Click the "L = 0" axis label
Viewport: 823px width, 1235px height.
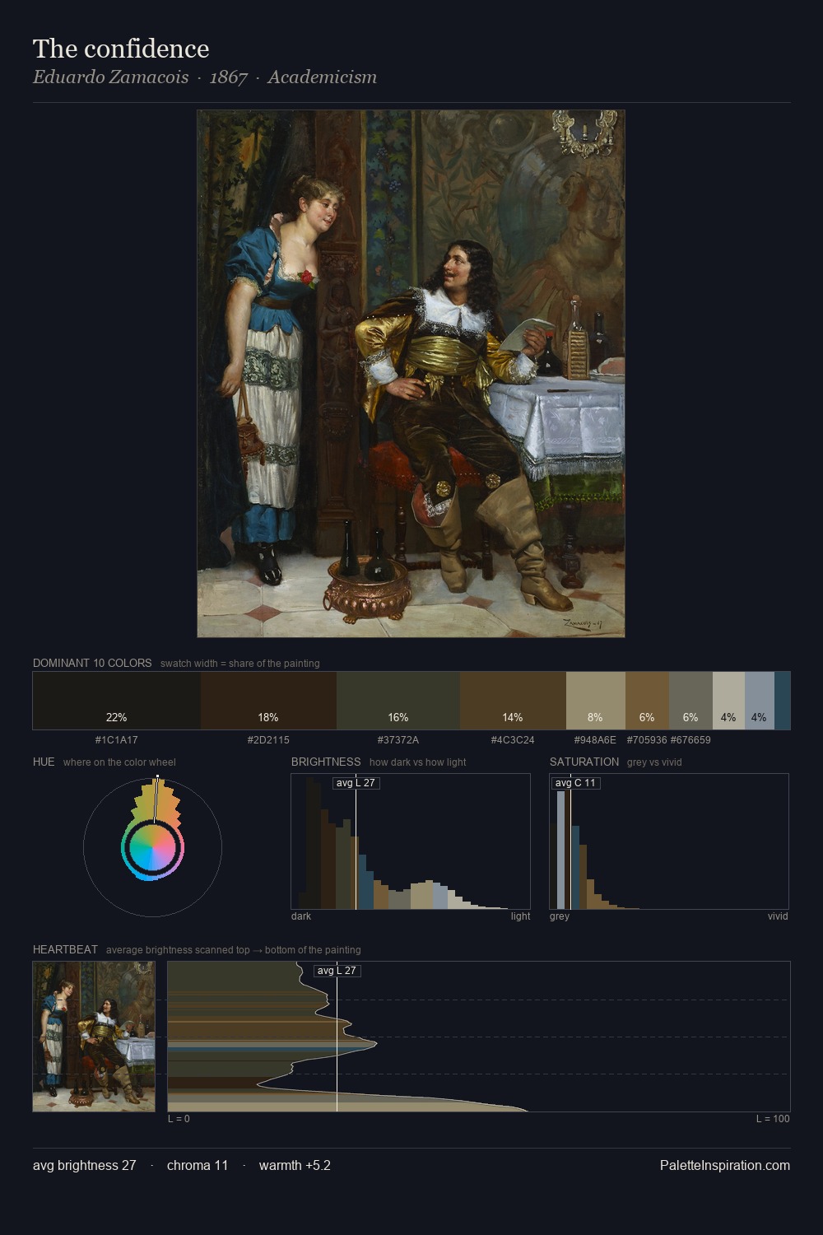coord(179,1119)
